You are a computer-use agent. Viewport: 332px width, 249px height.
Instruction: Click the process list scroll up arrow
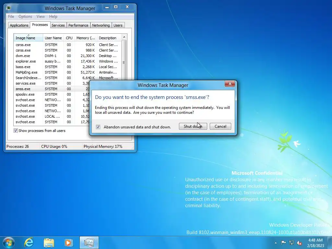click(x=124, y=37)
